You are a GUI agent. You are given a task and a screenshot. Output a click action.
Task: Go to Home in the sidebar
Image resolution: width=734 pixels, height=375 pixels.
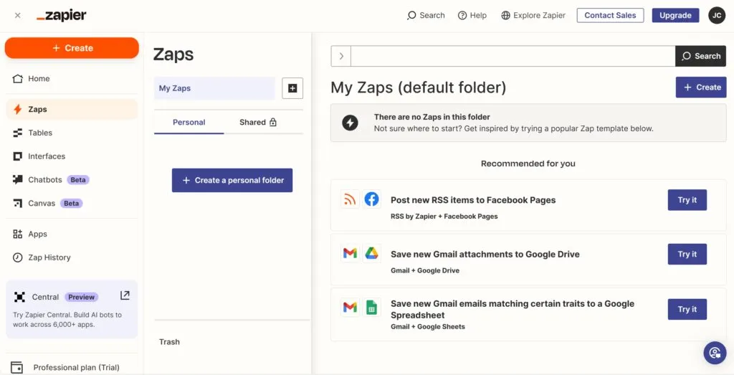tap(72, 79)
